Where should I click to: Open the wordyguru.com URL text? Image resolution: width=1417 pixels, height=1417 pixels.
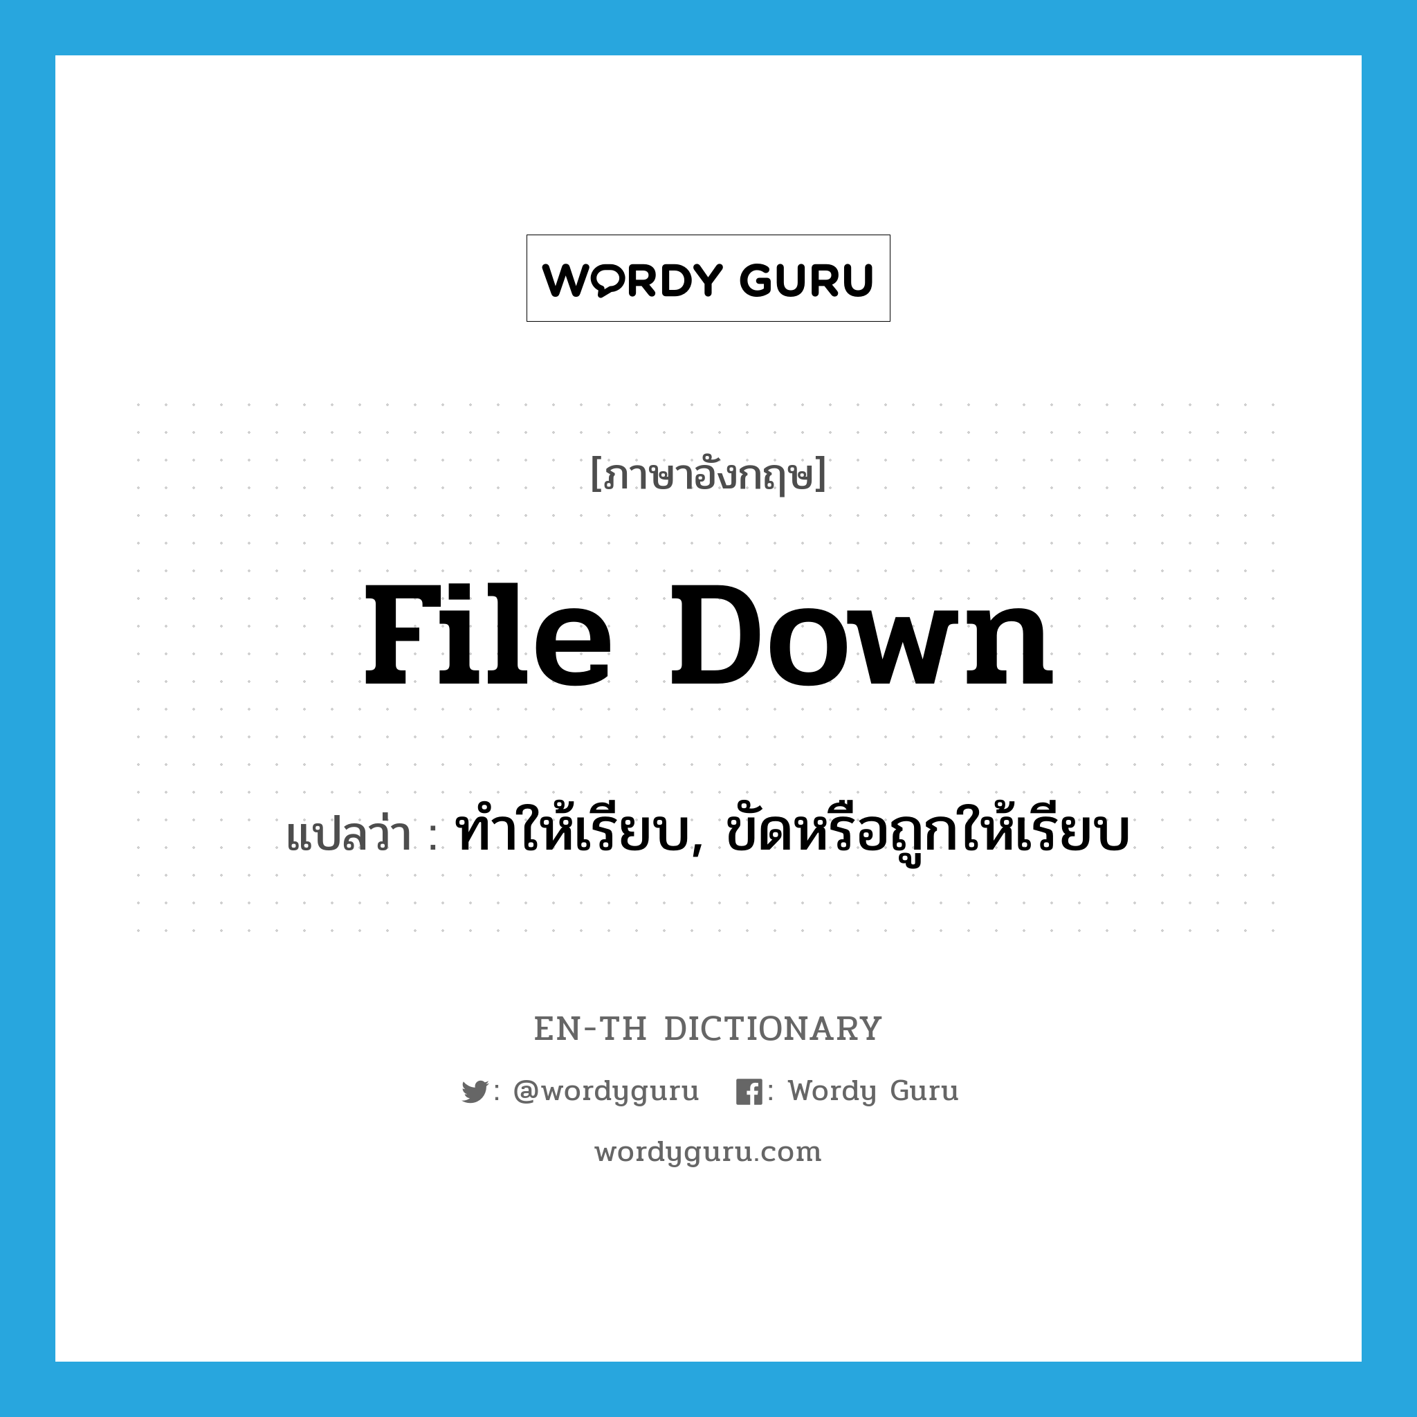pos(708,1143)
